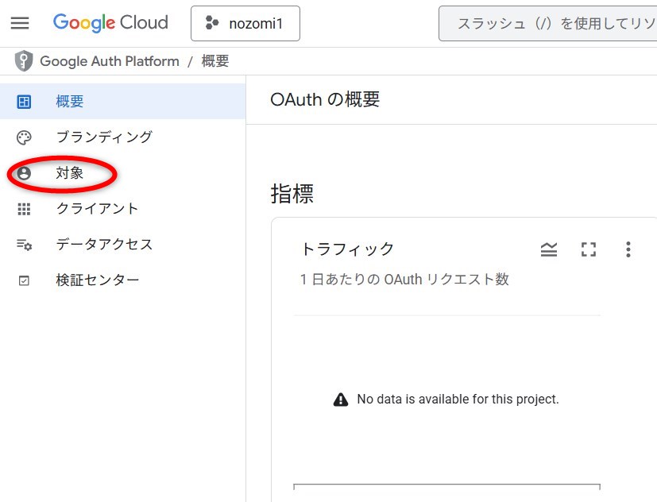
Task: Navigate to 検証センター page
Action: (x=98, y=280)
